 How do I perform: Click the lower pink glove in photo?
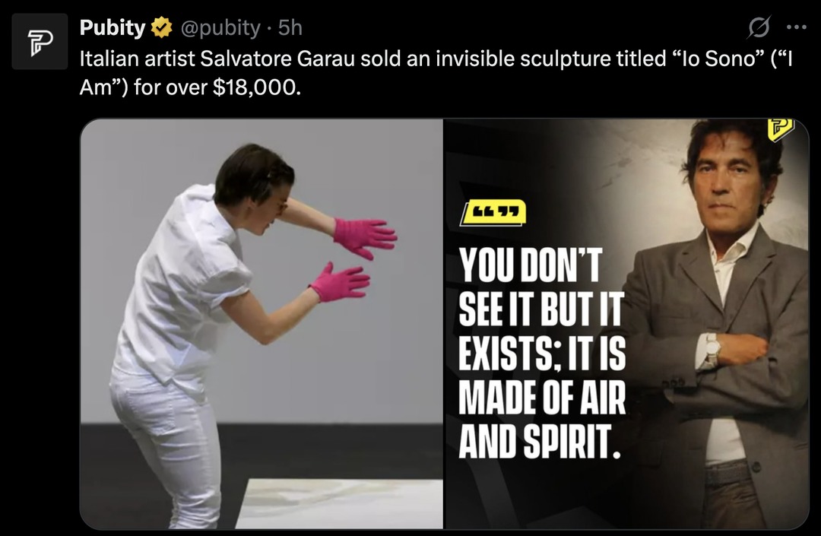[341, 283]
